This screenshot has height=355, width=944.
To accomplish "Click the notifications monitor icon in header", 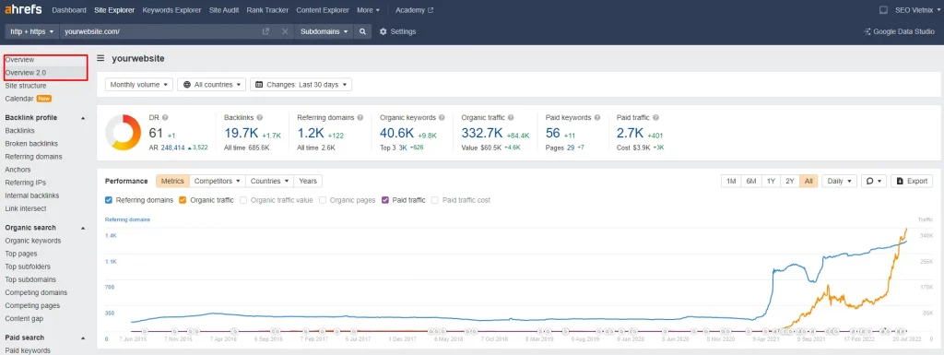I will pyautogui.click(x=883, y=10).
